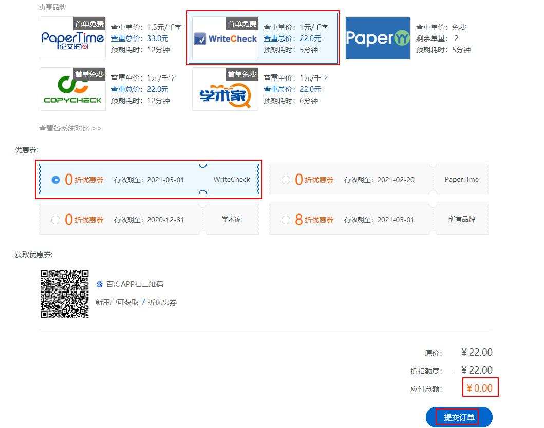Image resolution: width=544 pixels, height=428 pixels.
Task: Click the 首单免费 badge on CopyCheck
Action: (89, 74)
